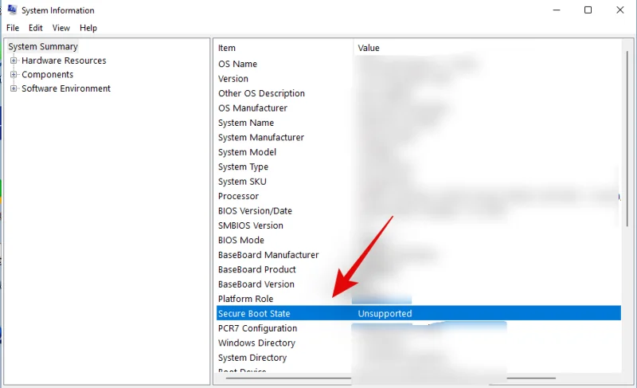Viewport: 637px width, 388px height.
Task: Select the System SKU row
Action: coord(419,181)
